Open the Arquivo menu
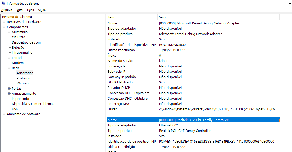Image resolution: width=292 pixels, height=152 pixels. coord(7,10)
